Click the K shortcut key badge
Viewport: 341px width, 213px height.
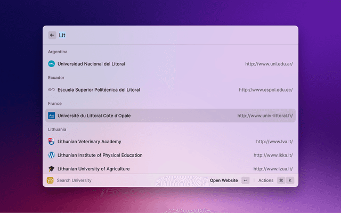[x=290, y=181]
